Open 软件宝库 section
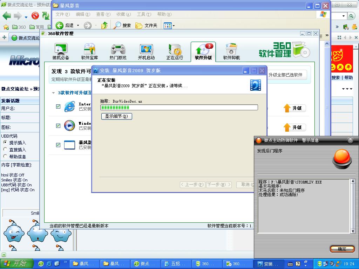Image resolution: width=359 pixels, height=269 pixels. pyautogui.click(x=89, y=52)
